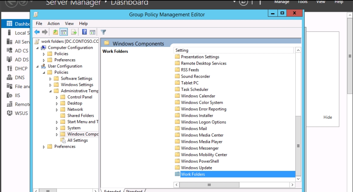Expand the Software Settings tree node
Screen dimensions: 353x192
coord(50,79)
